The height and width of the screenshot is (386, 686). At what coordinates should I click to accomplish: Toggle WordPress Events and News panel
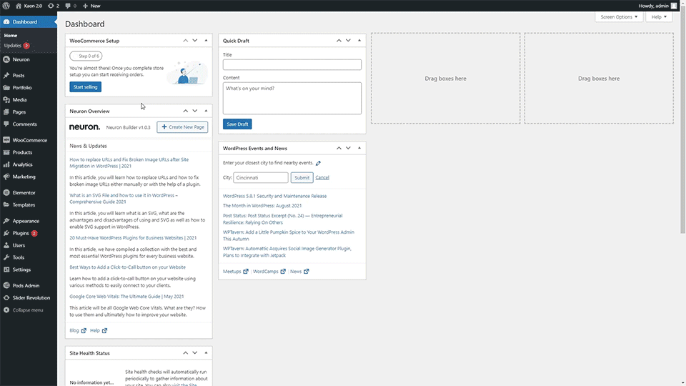click(359, 149)
